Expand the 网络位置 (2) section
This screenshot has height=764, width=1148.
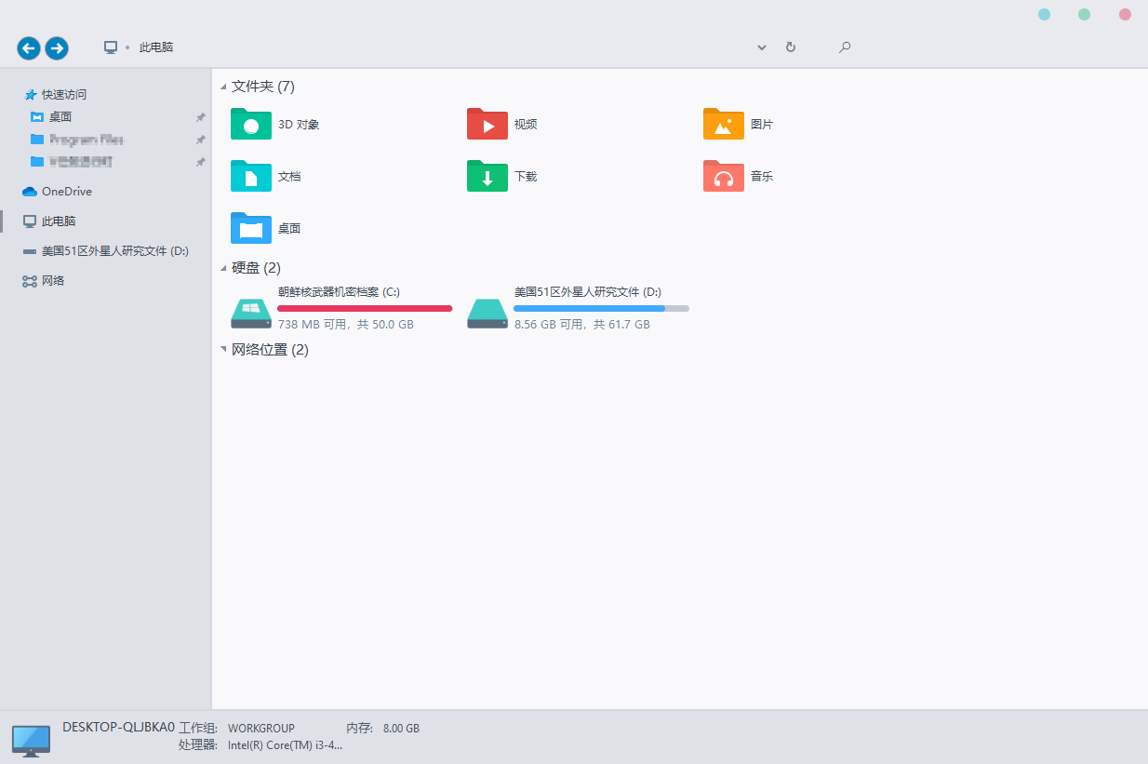coord(223,349)
